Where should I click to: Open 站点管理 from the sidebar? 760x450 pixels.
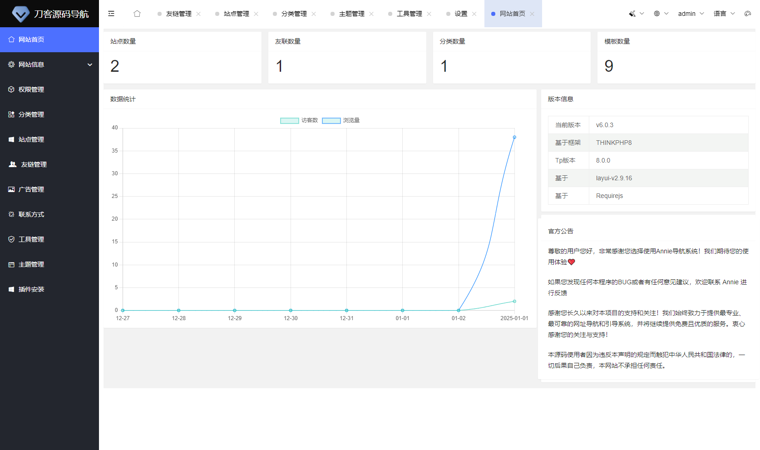click(32, 139)
